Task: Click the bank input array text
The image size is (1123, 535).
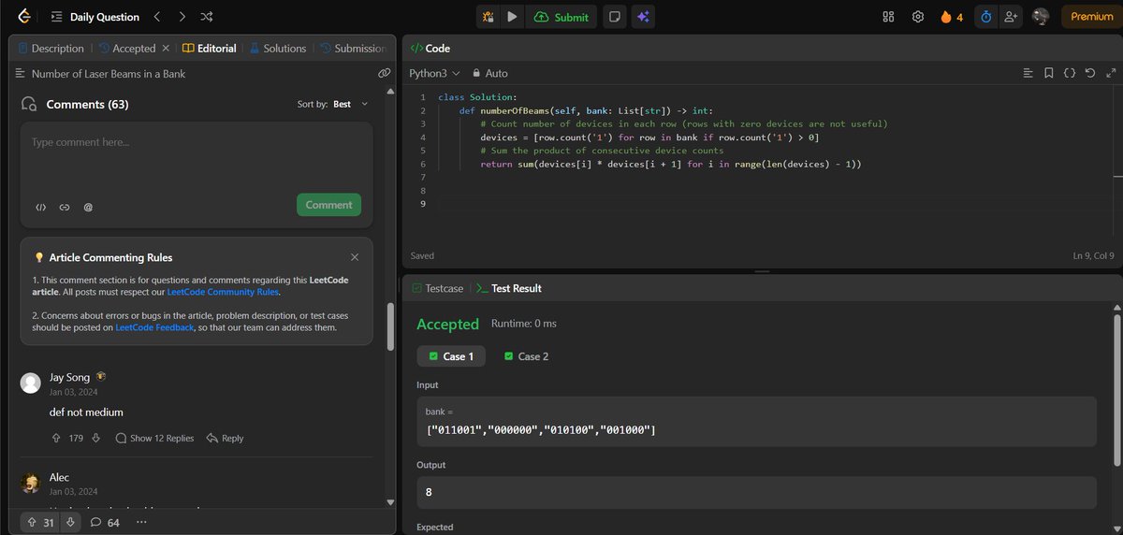Action: tap(541, 429)
